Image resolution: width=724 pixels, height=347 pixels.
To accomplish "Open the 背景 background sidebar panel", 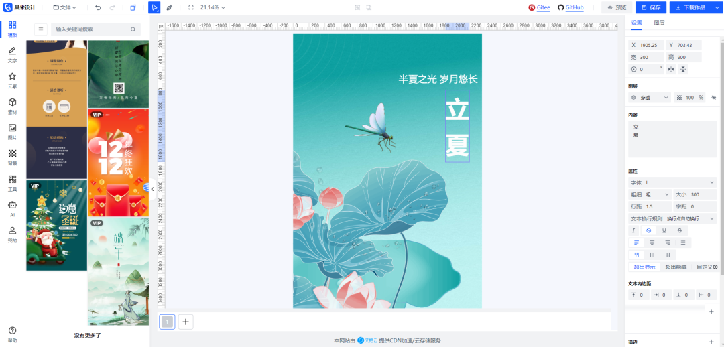I will click(x=13, y=158).
